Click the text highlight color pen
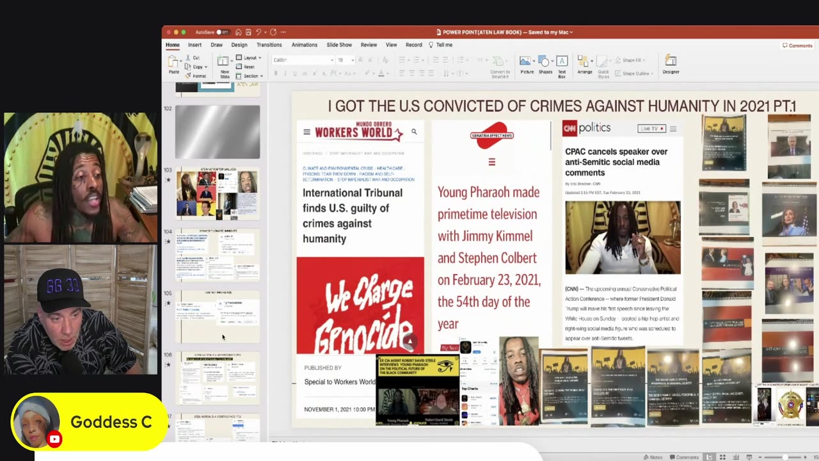Viewport: 819px width, 461px height. click(x=367, y=73)
